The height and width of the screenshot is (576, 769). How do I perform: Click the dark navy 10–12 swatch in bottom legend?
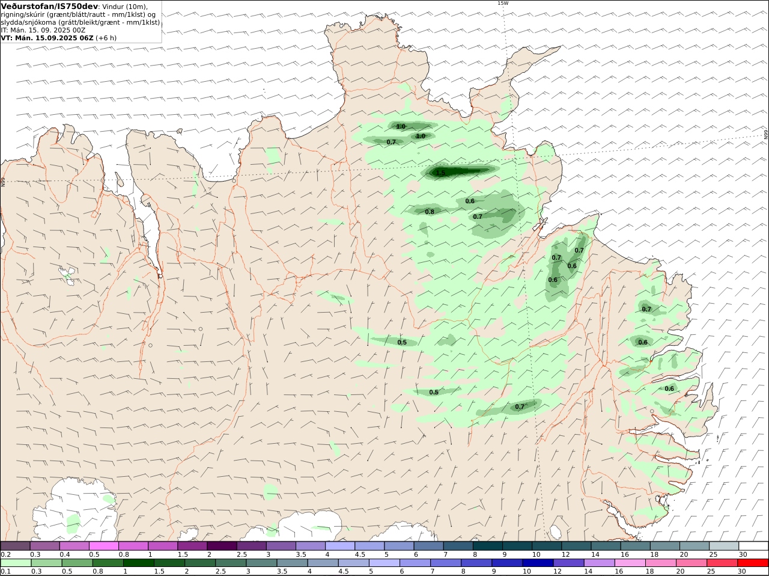tap(538, 563)
